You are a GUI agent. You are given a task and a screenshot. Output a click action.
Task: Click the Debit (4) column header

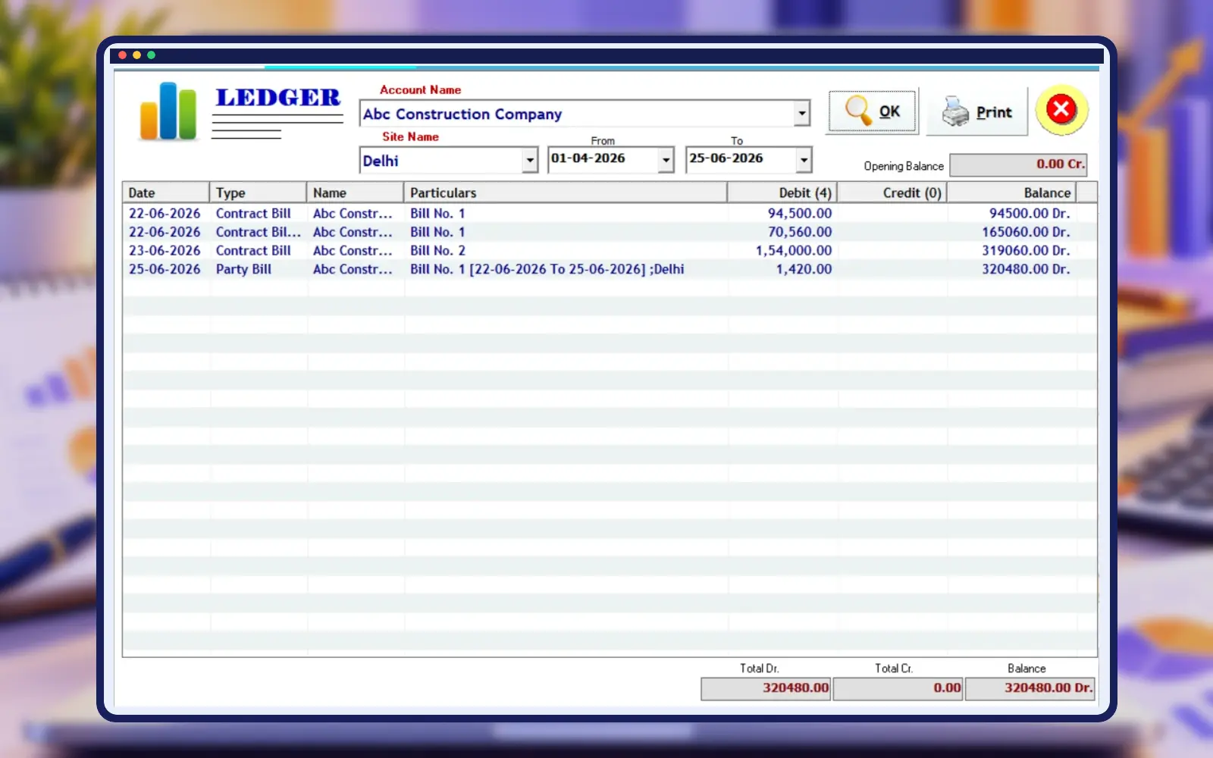tap(782, 193)
